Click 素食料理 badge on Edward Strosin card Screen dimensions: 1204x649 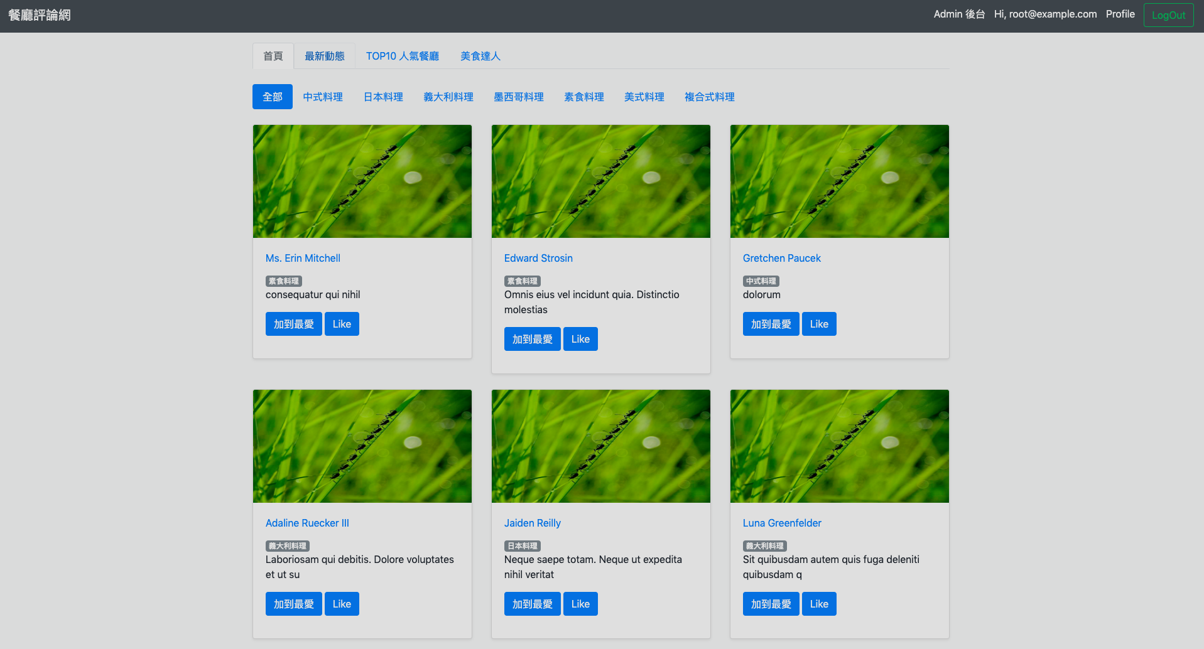[523, 281]
